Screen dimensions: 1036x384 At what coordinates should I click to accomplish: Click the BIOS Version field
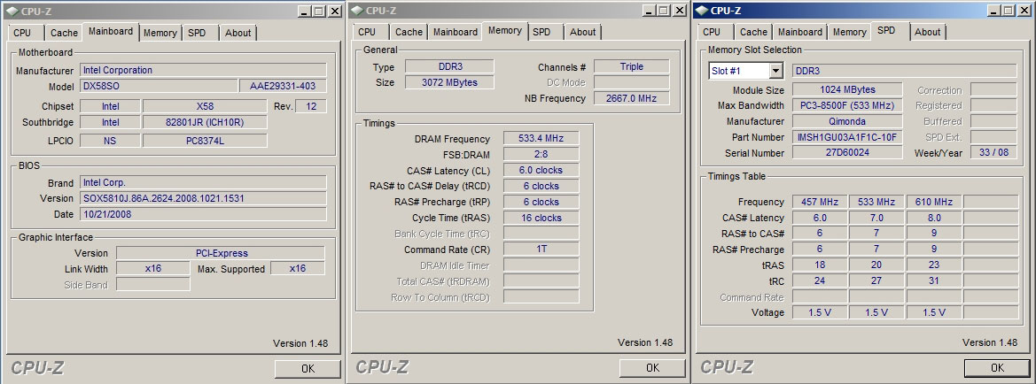point(204,198)
